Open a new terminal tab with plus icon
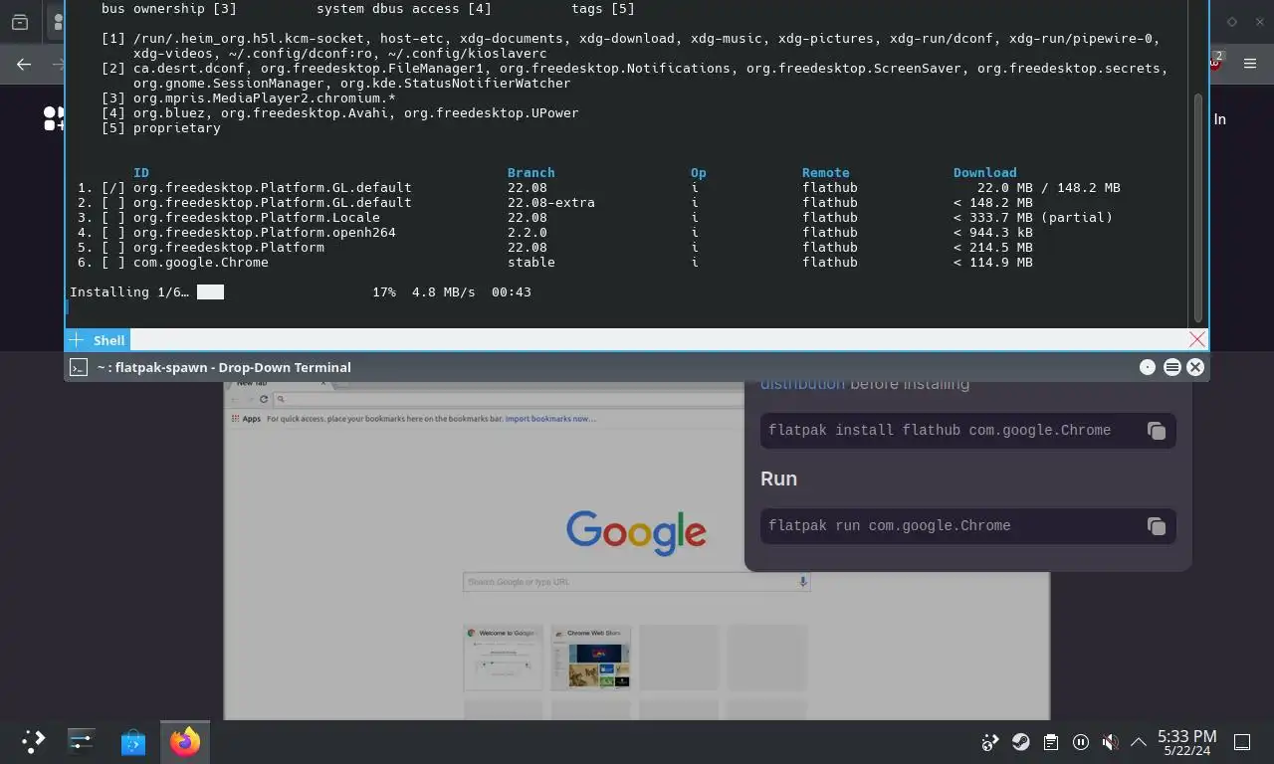 point(76,339)
